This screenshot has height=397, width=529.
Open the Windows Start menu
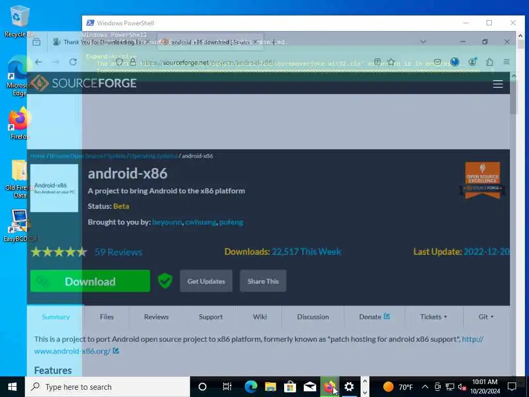(12, 387)
